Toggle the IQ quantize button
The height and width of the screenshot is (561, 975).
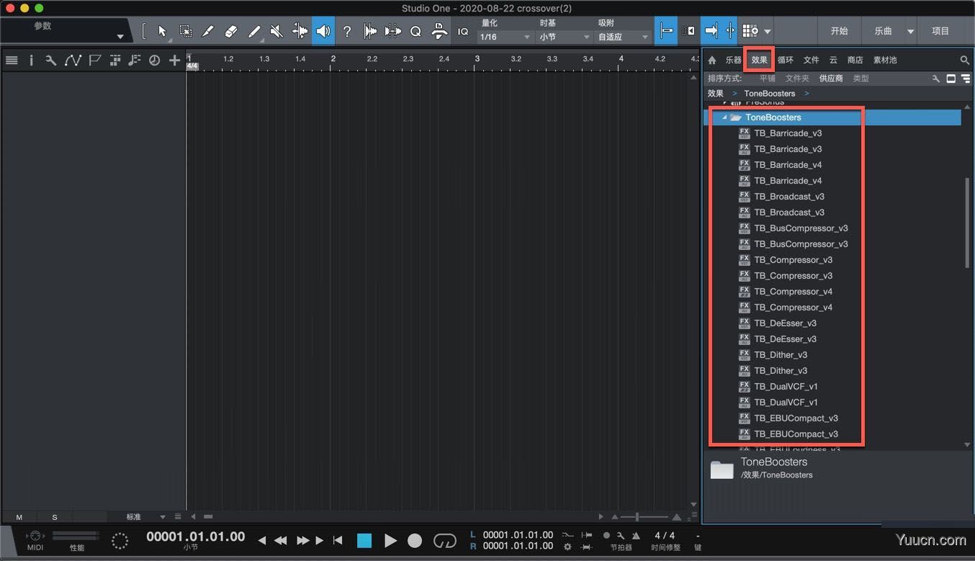coord(463,32)
